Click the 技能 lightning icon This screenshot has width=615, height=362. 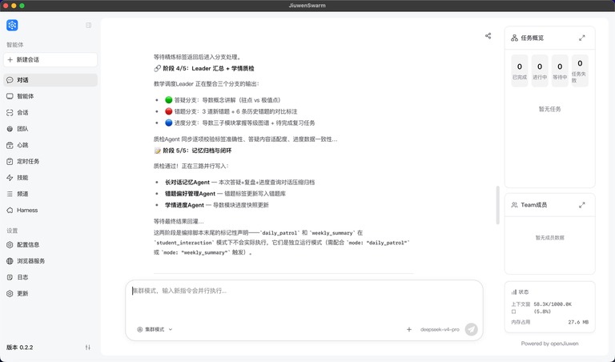[10, 178]
